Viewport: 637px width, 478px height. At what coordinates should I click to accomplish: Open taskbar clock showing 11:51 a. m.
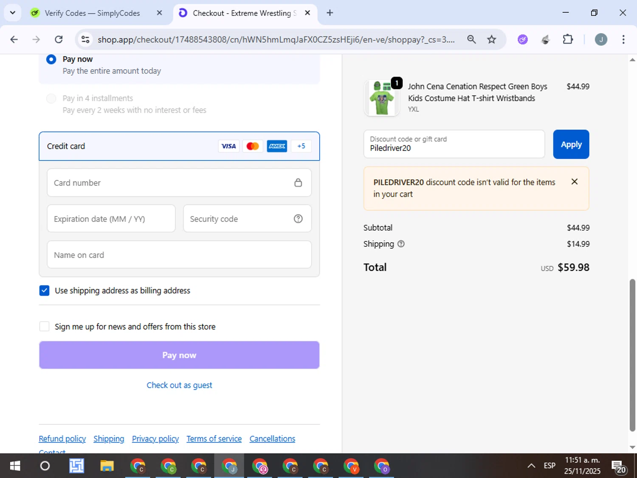(582, 466)
